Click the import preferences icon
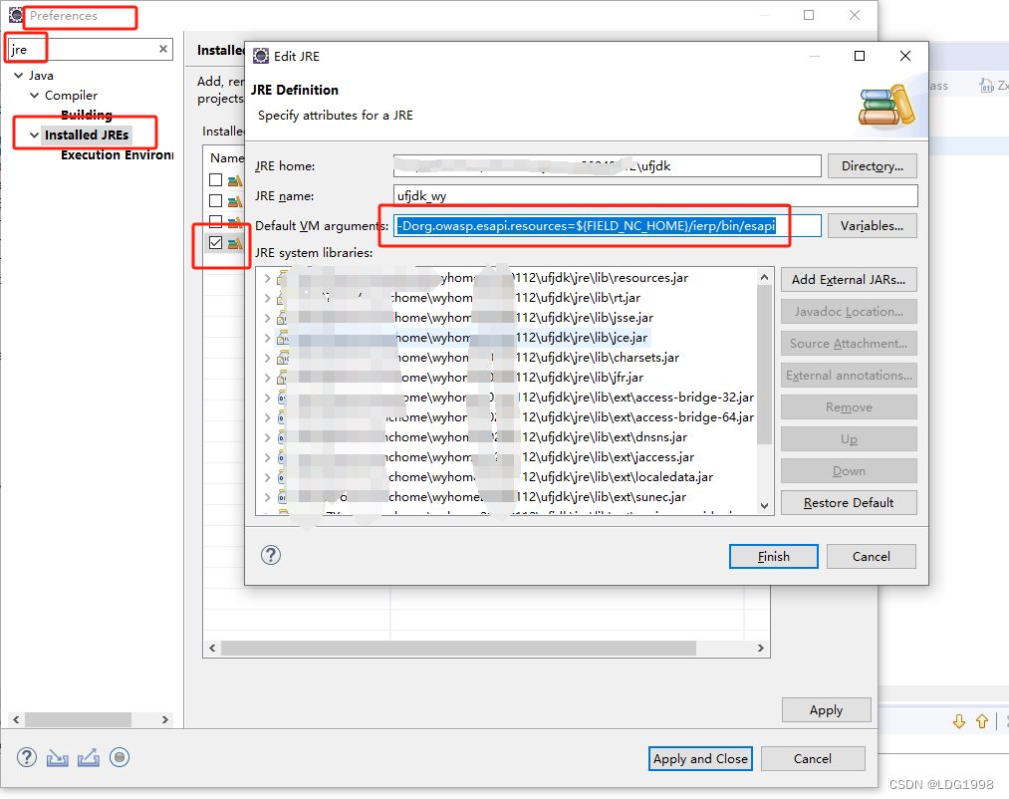 (57, 758)
